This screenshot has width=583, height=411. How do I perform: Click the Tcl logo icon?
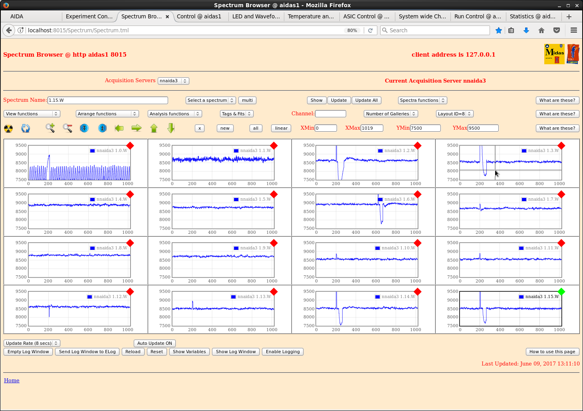click(573, 54)
